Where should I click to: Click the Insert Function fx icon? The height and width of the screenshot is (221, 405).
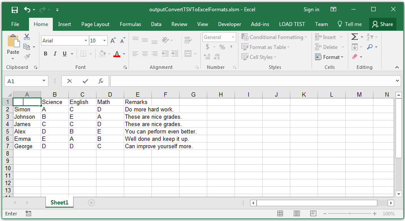(x=101, y=81)
